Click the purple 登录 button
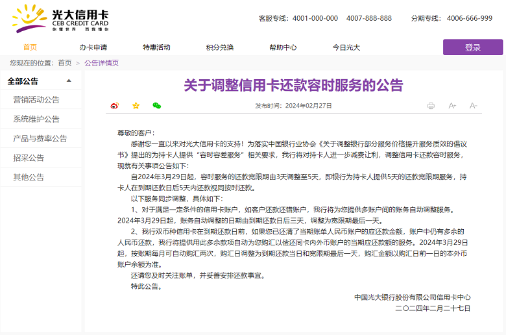 pyautogui.click(x=473, y=47)
